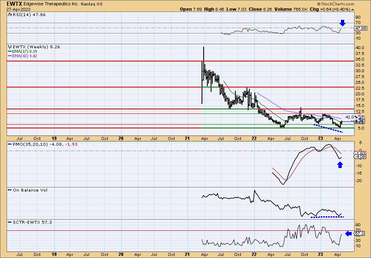Click the price bar icon before EWTX (Weekly)
Viewport: 371px width, 258px height.
pos(10,47)
